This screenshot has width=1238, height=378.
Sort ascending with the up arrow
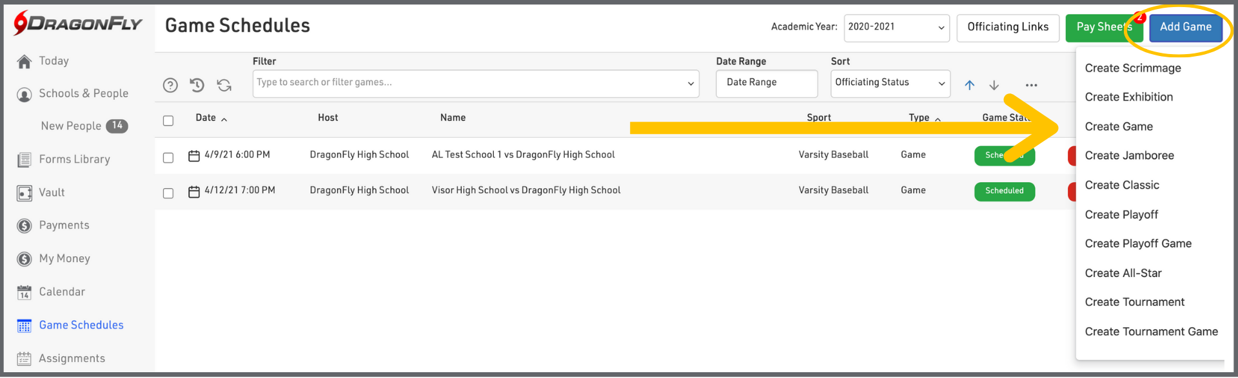(x=969, y=85)
